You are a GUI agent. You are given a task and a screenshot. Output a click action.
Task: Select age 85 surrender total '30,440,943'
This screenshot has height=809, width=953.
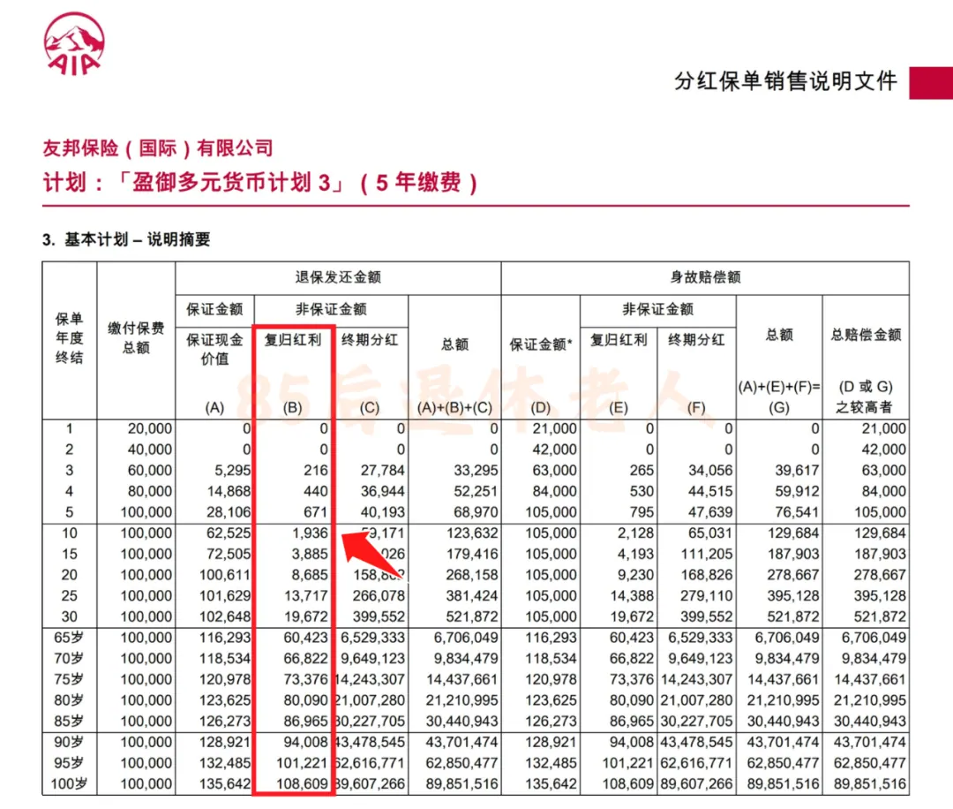(461, 722)
